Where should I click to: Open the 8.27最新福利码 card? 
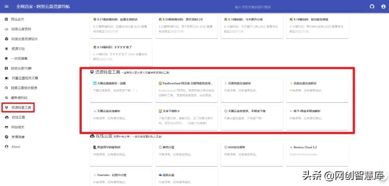coord(121,26)
